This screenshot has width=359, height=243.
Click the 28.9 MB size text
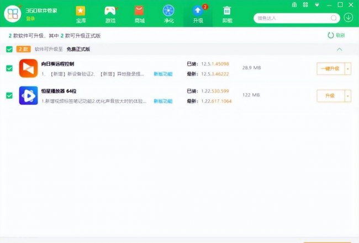pyautogui.click(x=252, y=68)
